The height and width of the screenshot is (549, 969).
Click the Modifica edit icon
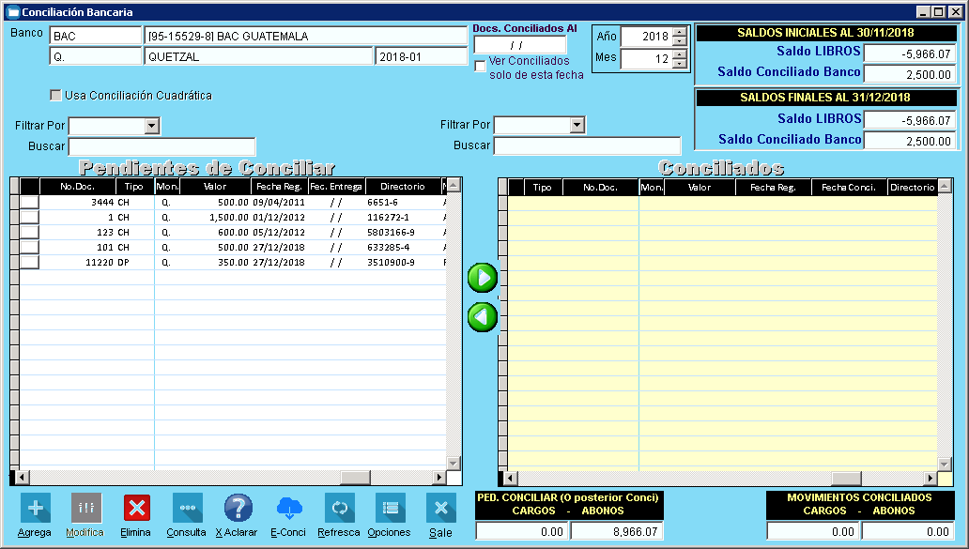pyautogui.click(x=86, y=509)
